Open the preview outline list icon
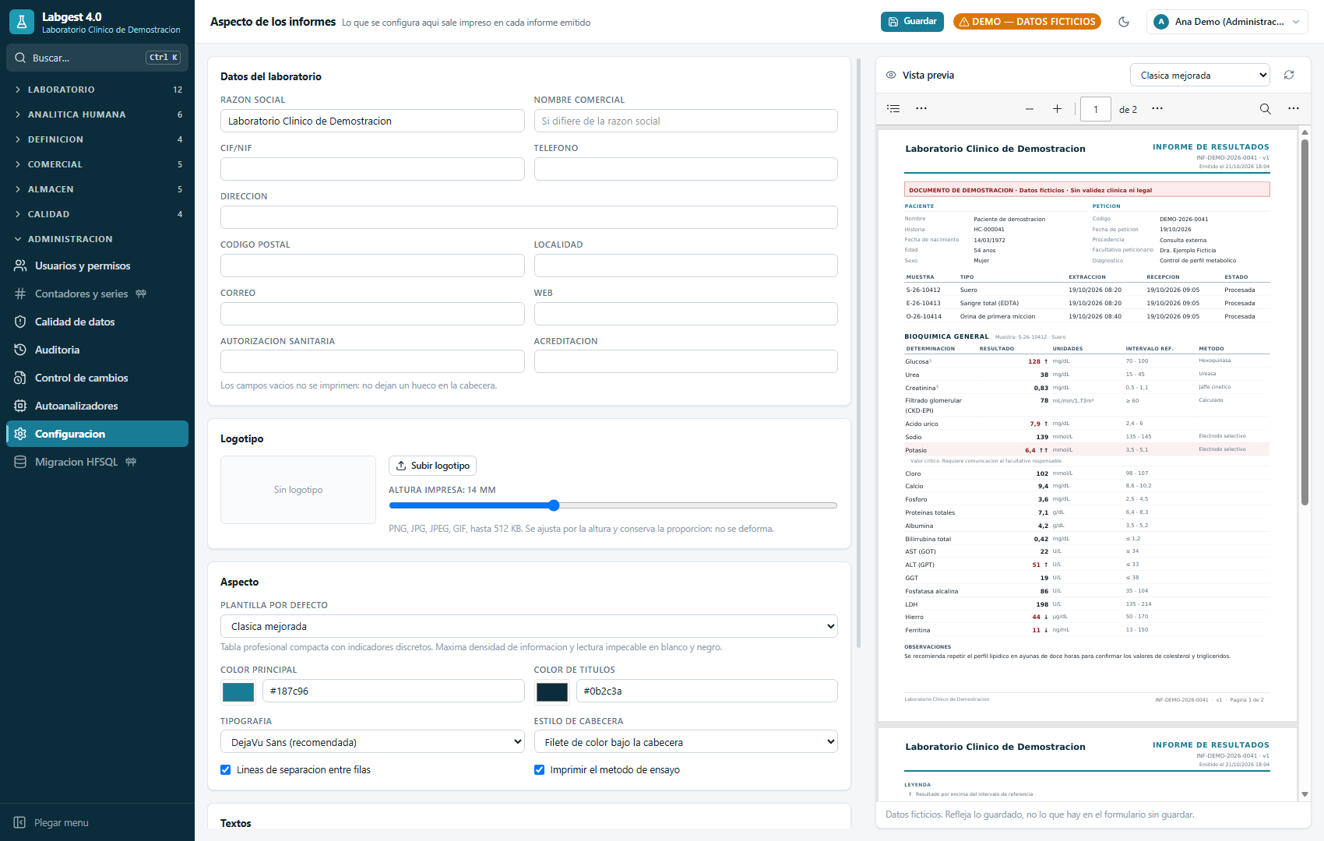Viewport: 1324px width, 841px height. tap(893, 108)
